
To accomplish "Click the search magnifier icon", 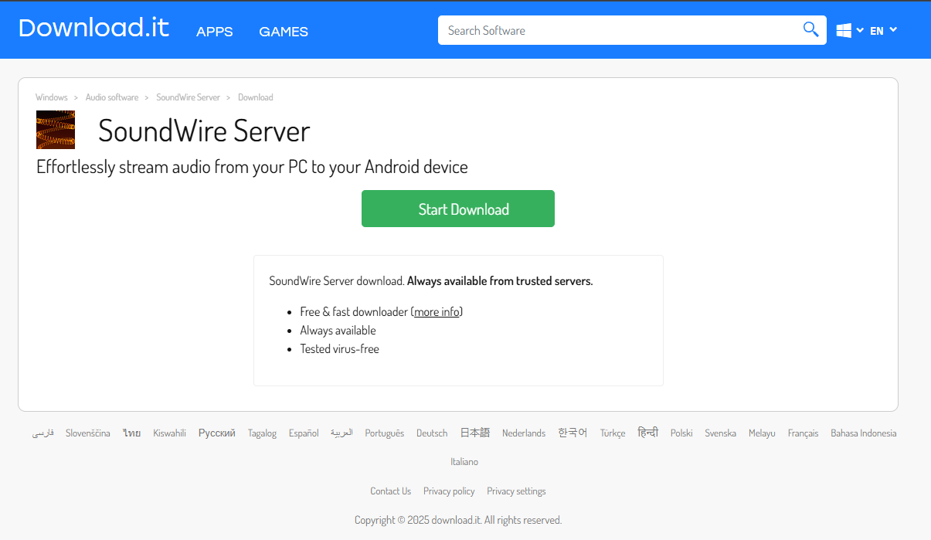I will coord(810,30).
